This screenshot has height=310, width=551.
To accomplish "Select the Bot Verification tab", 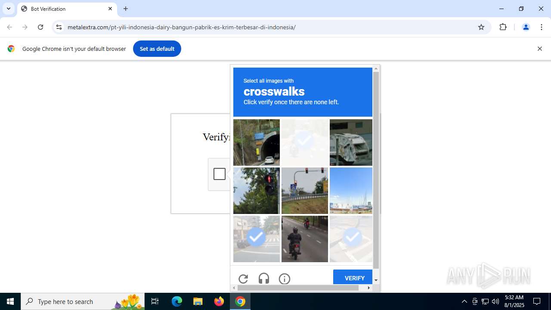I will [x=67, y=9].
